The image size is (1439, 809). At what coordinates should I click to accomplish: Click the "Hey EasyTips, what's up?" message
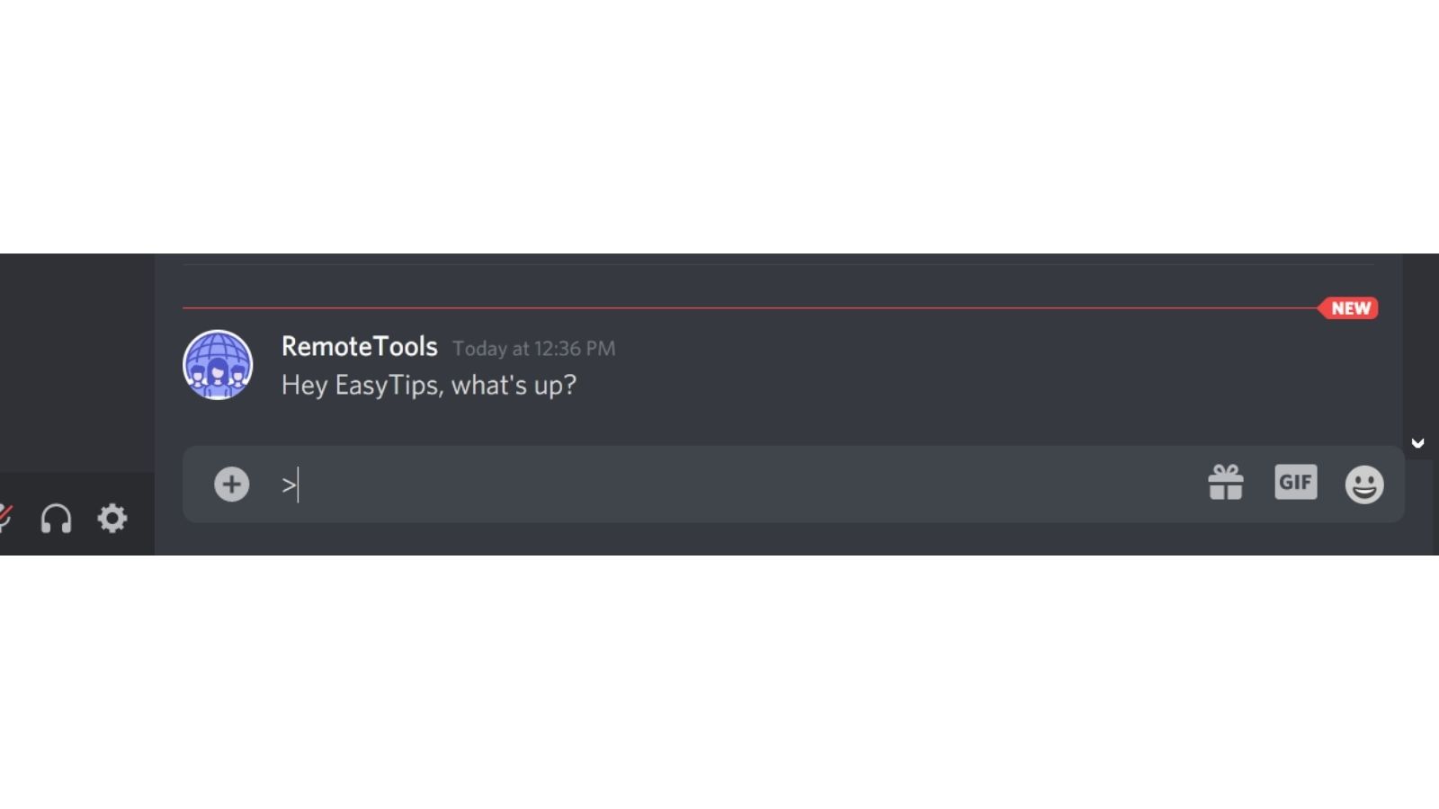pos(429,386)
